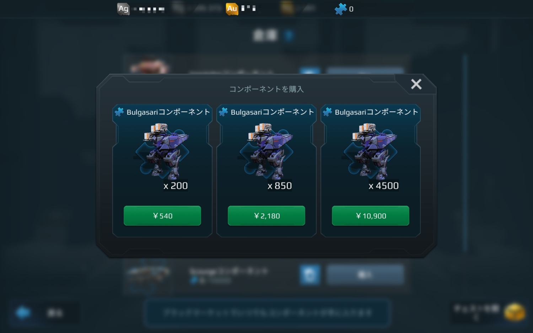Open the gold chest icon at bottom right

pyautogui.click(x=514, y=312)
